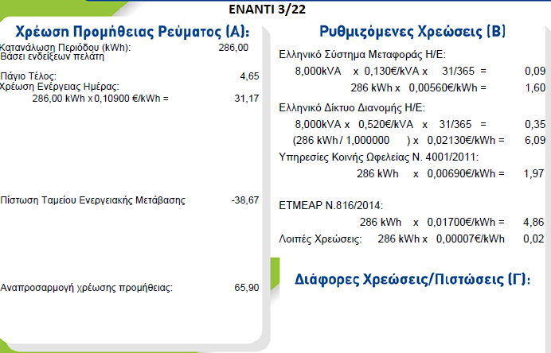Select transmission amount 0,09
This screenshot has width=551, height=353.
[x=535, y=72]
